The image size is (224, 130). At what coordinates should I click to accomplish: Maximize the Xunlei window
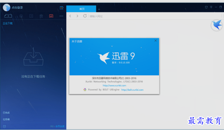click(221, 7)
